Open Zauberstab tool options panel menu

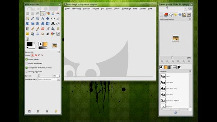tap(59, 52)
